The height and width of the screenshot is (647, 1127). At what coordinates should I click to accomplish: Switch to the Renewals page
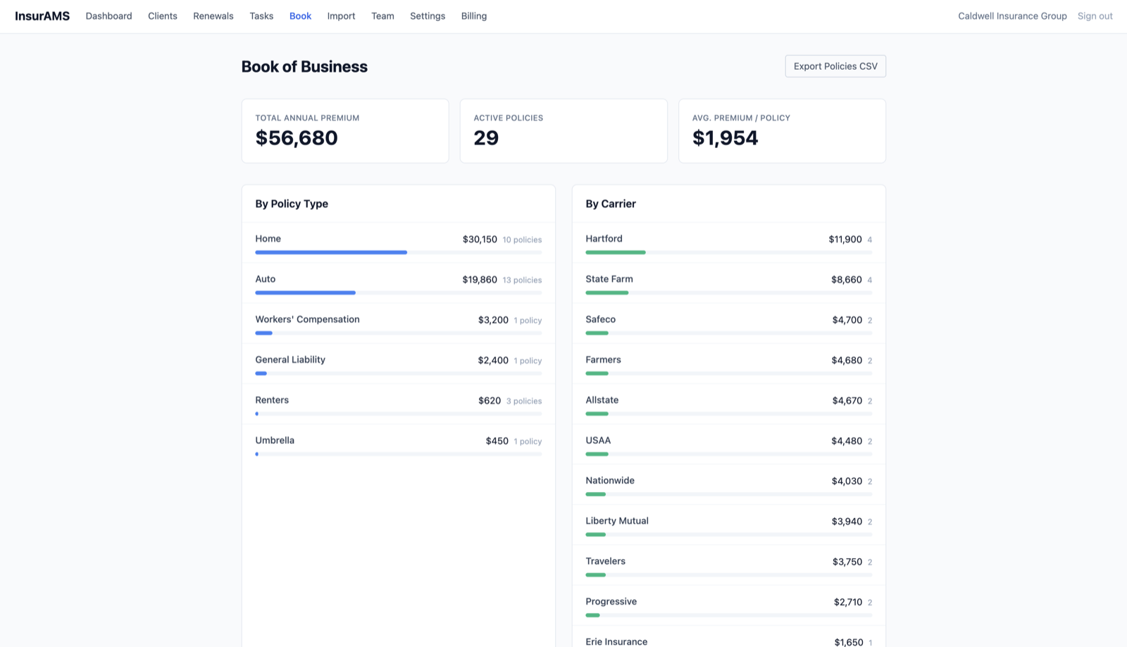tap(213, 16)
